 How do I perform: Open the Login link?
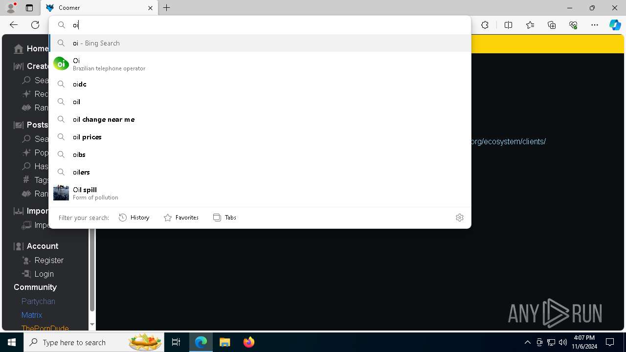point(38,274)
